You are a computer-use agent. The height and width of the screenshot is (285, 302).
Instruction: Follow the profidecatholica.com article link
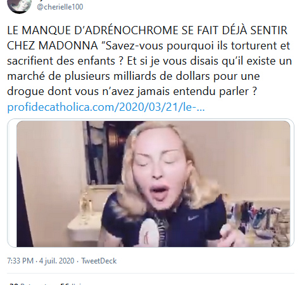tap(106, 107)
